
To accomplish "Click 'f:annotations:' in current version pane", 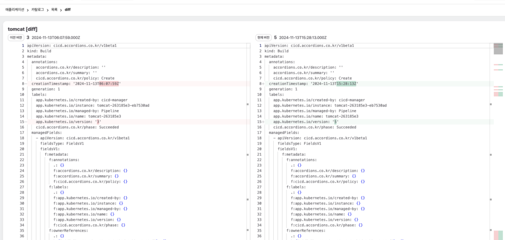I will click(301, 160).
